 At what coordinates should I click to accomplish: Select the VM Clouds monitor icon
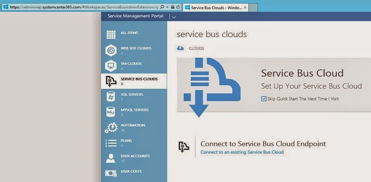[111, 66]
